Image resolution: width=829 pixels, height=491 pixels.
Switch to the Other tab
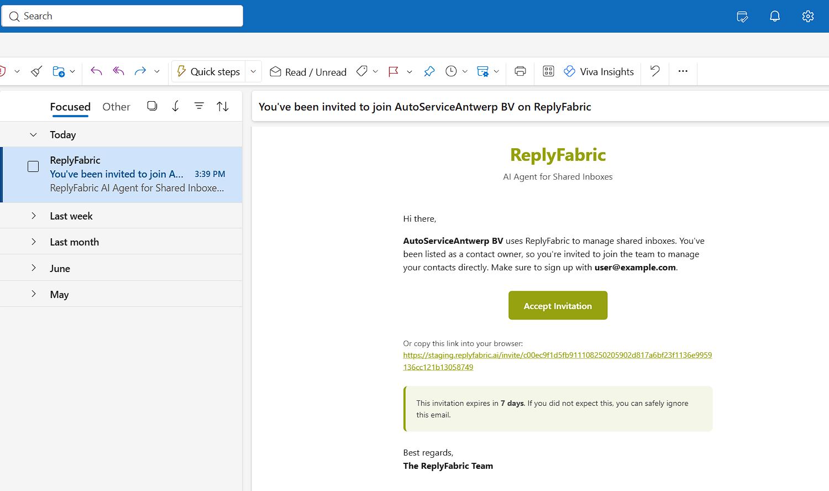(x=116, y=107)
